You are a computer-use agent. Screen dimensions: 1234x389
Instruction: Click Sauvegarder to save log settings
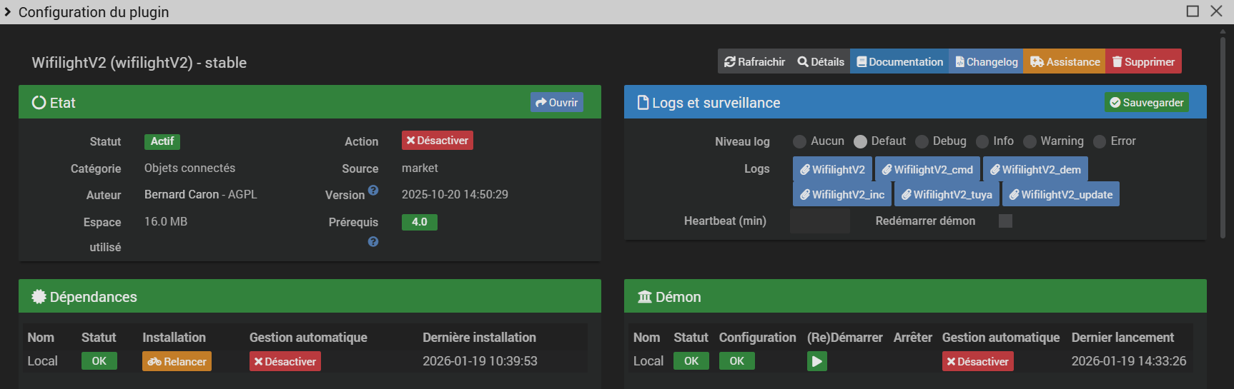tap(1146, 103)
